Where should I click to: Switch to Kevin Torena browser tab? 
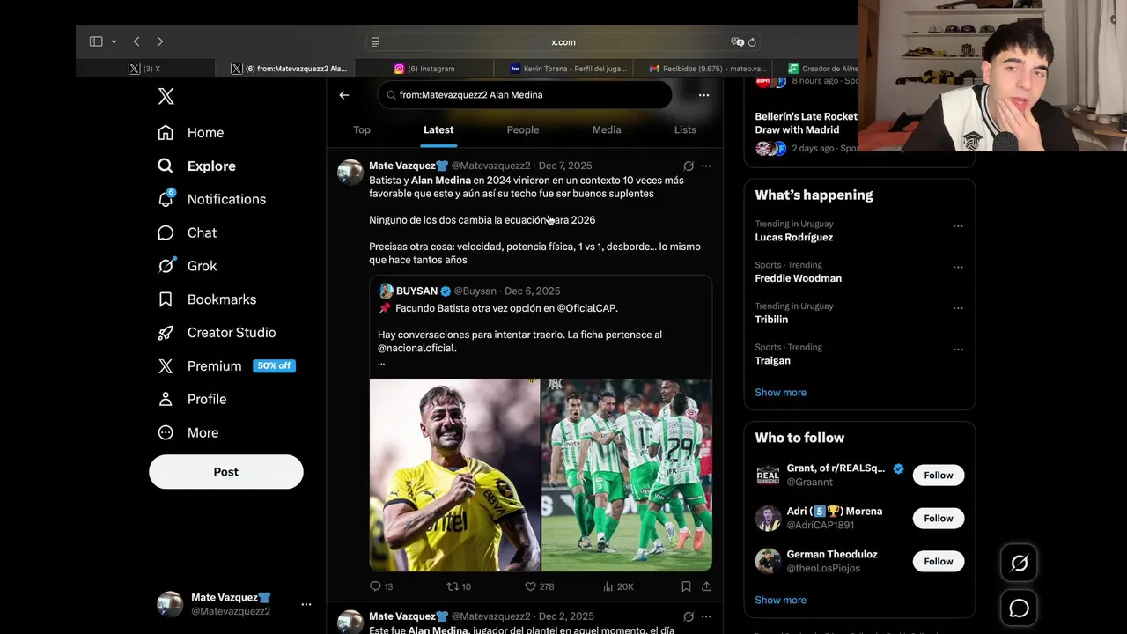tap(563, 69)
